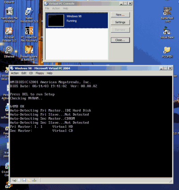Select the Battlefield 1942 desktop icon
Image resolution: width=179 pixels, height=190 pixels.
point(167,15)
